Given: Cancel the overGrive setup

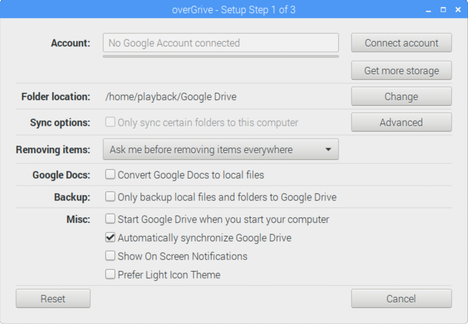Looking at the screenshot, I should (401, 298).
